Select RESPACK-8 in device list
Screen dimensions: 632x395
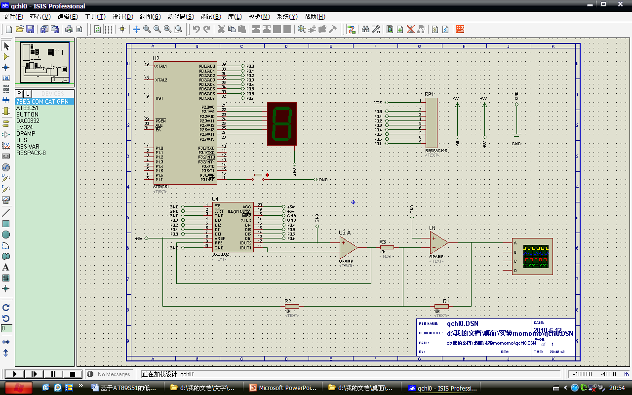click(x=45, y=153)
